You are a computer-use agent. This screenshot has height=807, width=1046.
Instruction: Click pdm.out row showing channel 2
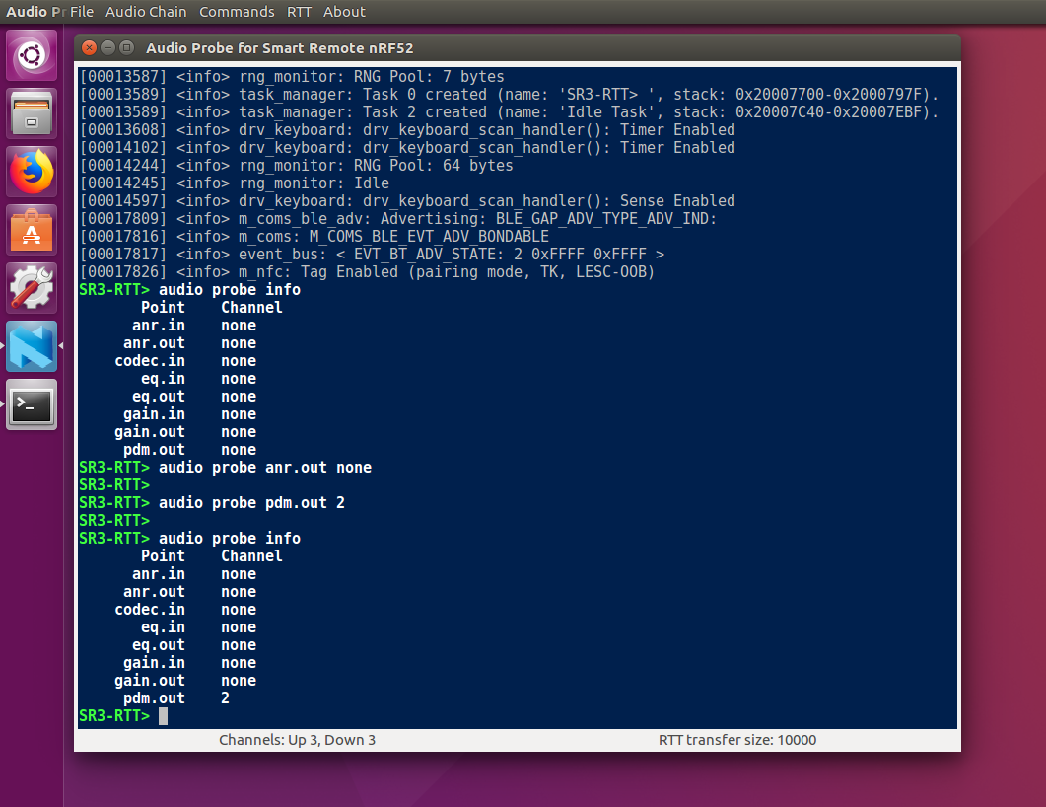176,698
